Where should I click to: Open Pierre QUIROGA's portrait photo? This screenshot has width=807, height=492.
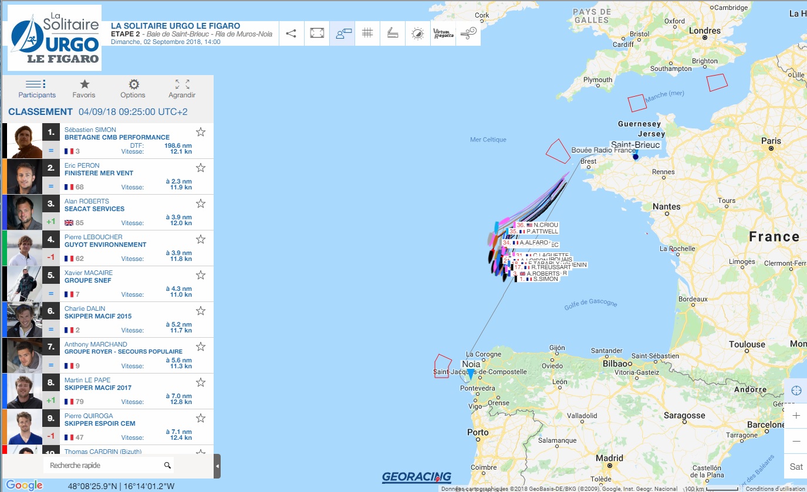(x=25, y=427)
